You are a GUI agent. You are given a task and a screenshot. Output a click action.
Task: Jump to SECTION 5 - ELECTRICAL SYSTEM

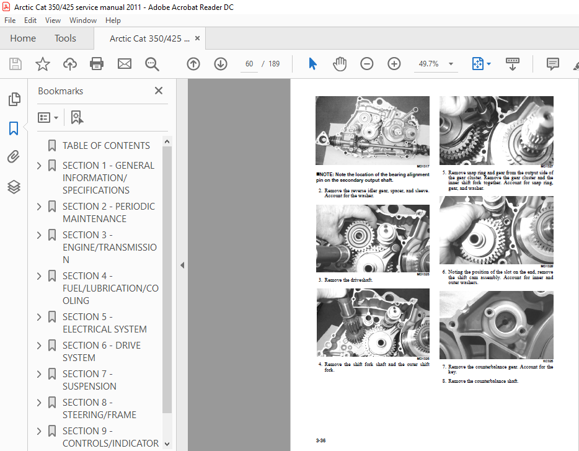click(105, 323)
